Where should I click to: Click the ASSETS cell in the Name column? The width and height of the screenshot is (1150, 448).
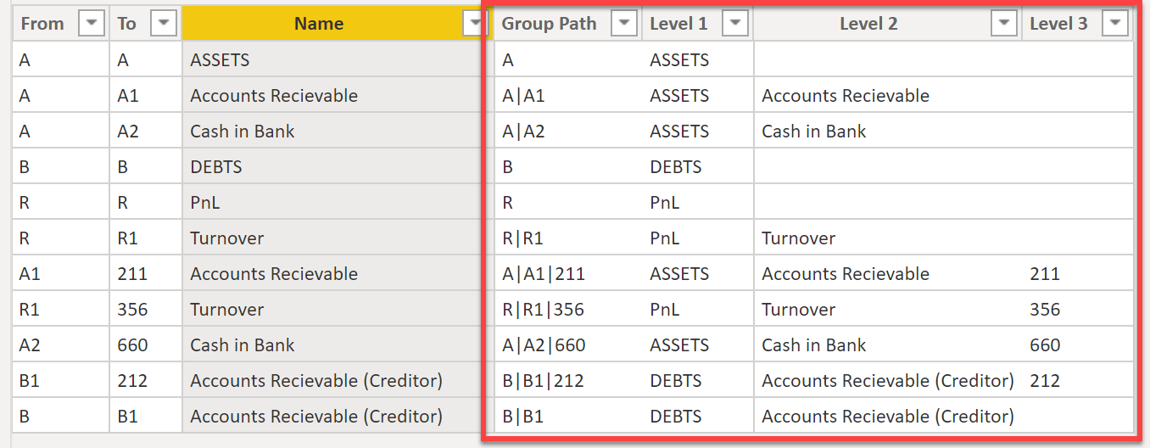tap(220, 60)
